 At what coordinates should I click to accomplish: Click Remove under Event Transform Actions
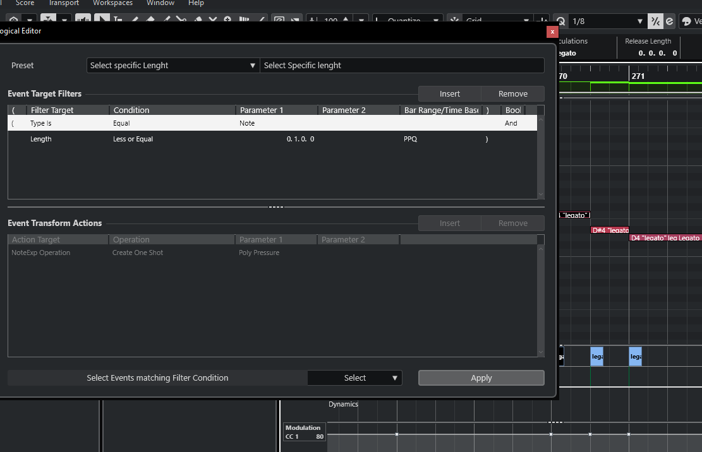[x=512, y=223]
